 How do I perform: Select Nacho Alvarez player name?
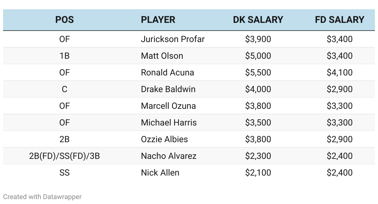[x=169, y=156]
